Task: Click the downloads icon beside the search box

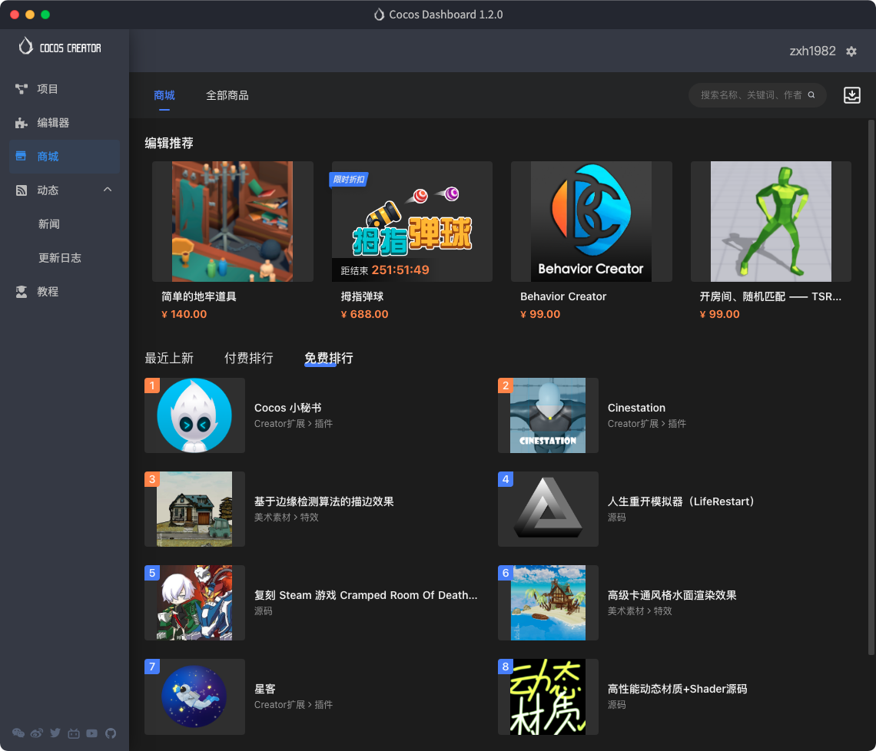Action: click(851, 95)
